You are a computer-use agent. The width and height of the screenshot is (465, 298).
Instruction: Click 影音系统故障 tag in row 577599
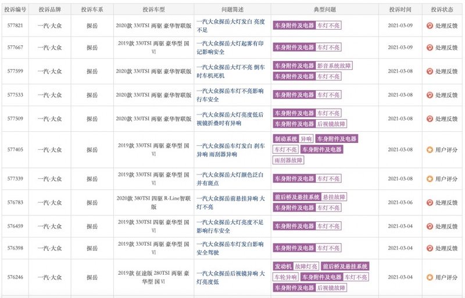click(x=334, y=66)
